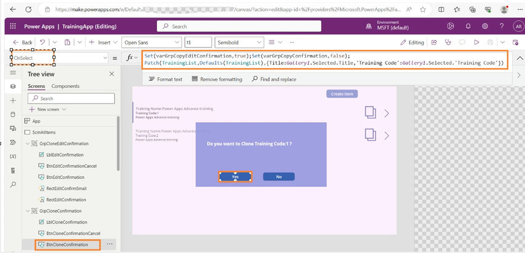
Task: Click the copy icon on the Training Code:2 row
Action: (371, 135)
